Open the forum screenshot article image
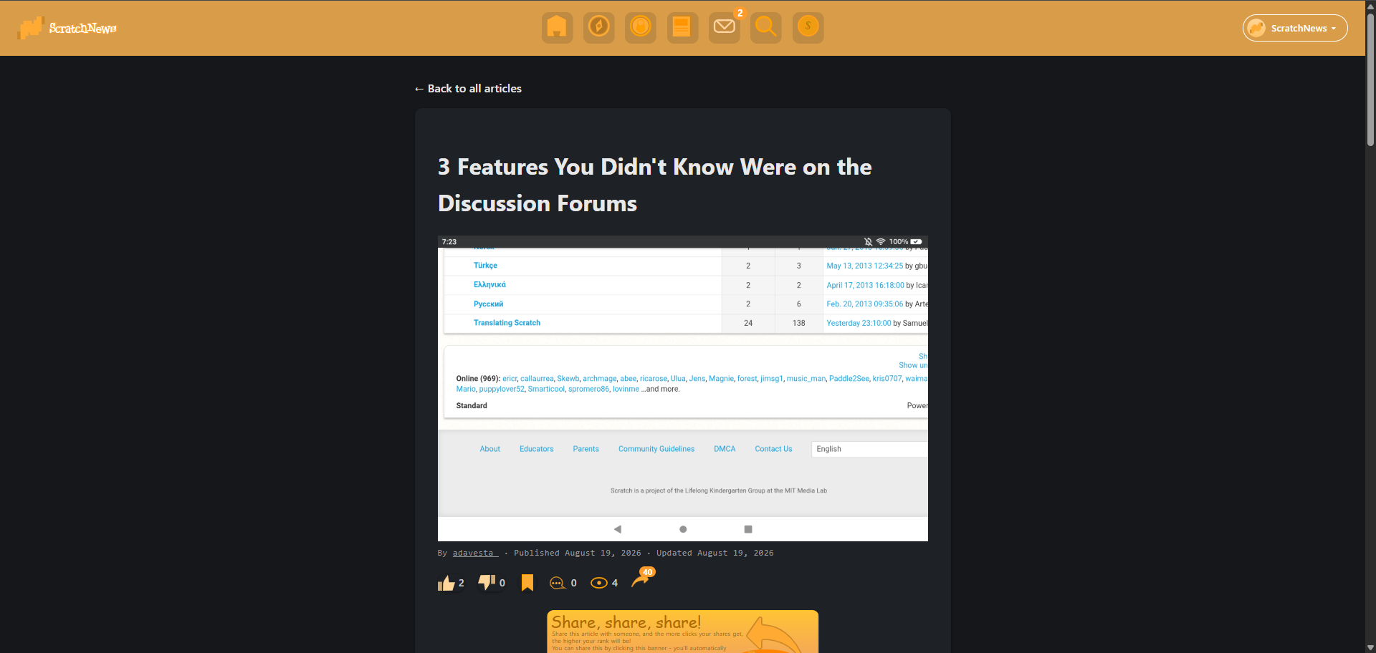The image size is (1376, 653). tap(683, 388)
